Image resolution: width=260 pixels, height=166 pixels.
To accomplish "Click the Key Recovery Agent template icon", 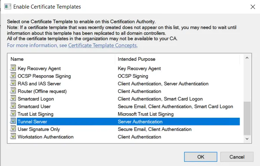I will click(x=13, y=68).
